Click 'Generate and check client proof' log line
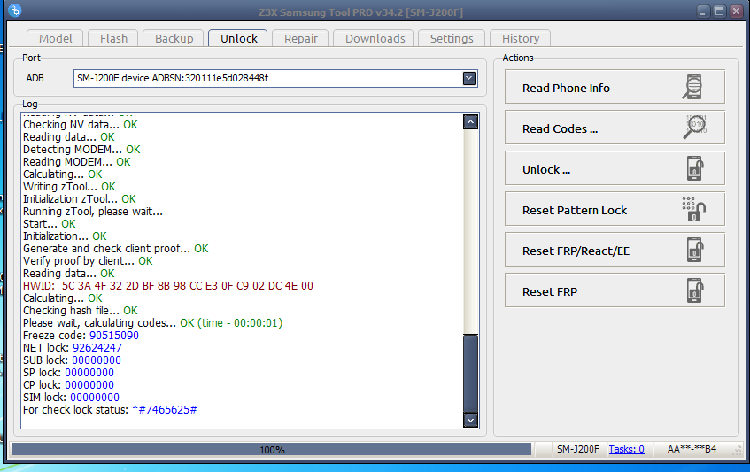Image resolution: width=750 pixels, height=472 pixels. (116, 248)
